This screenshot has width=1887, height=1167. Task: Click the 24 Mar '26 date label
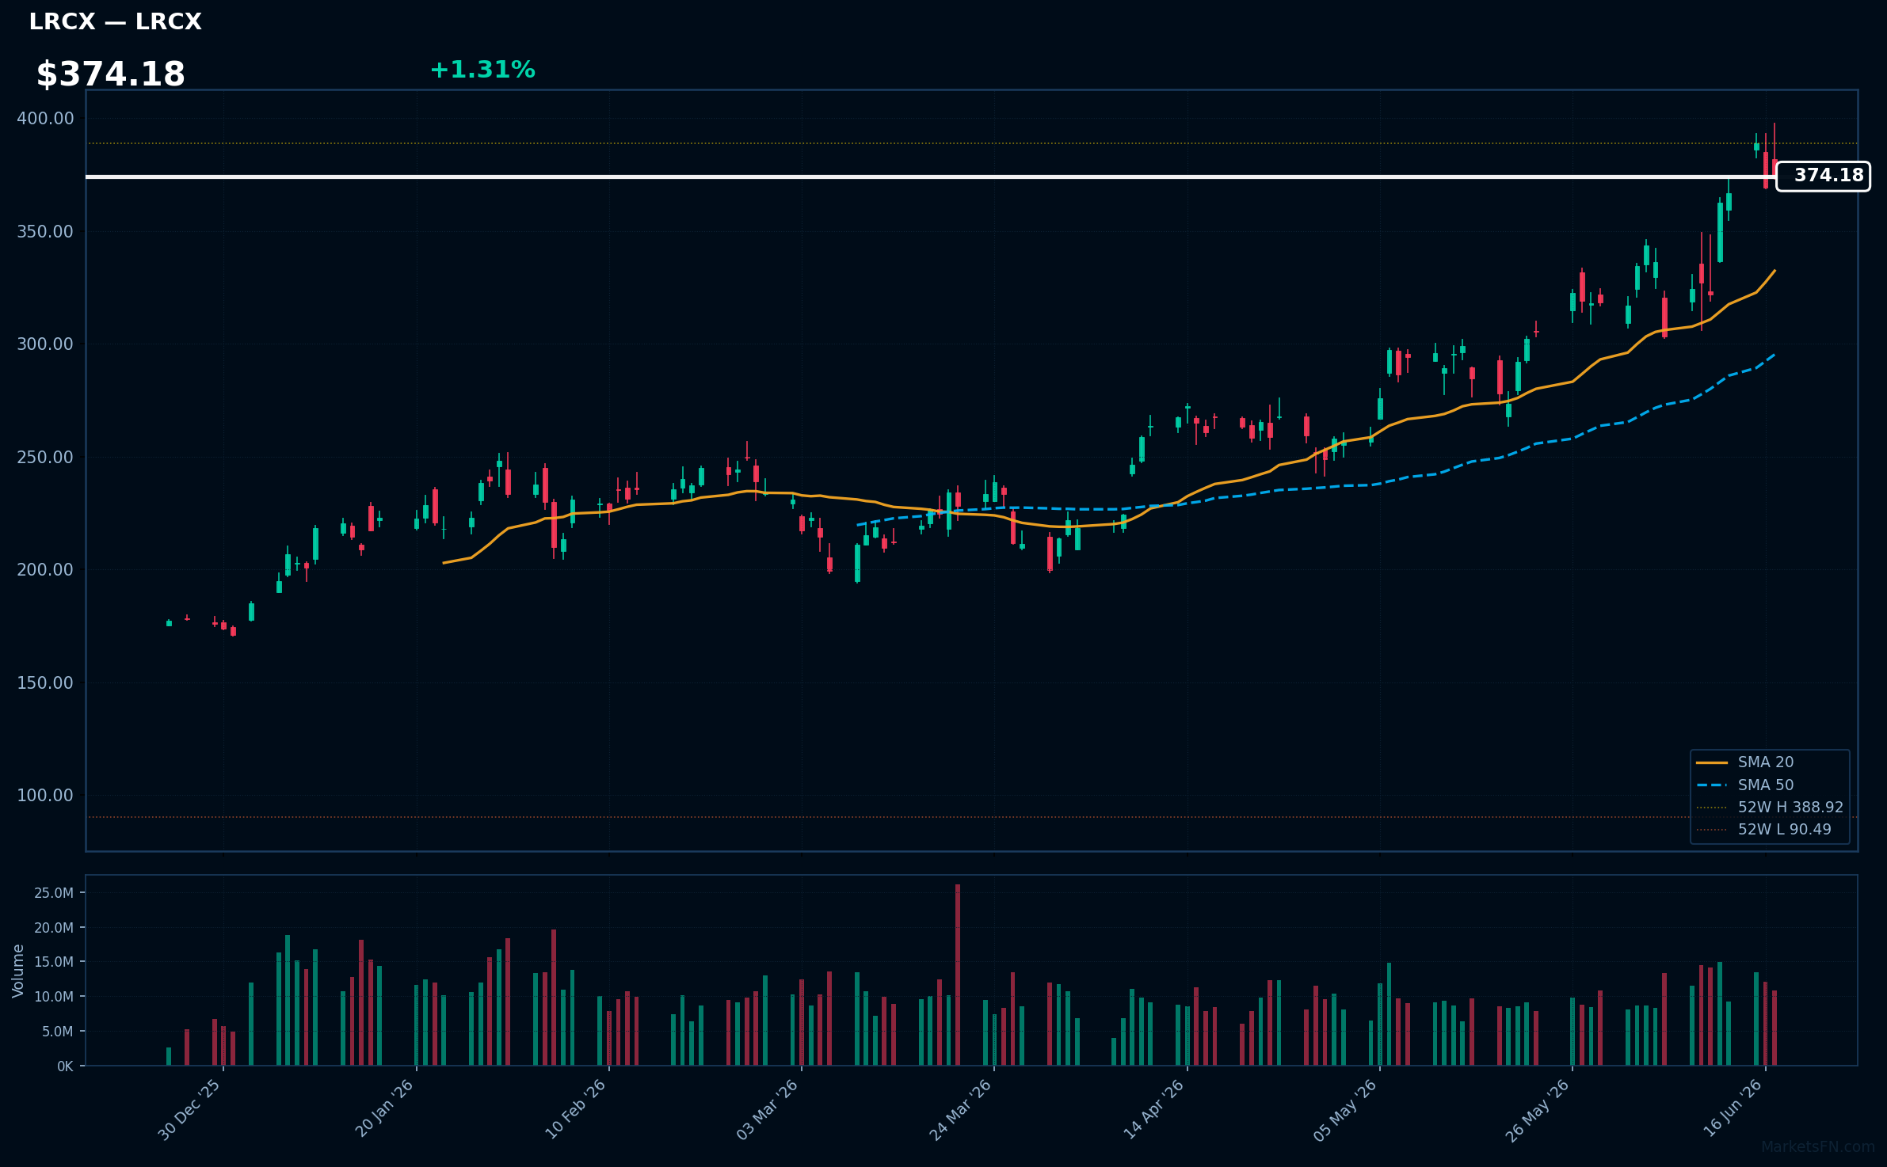pyautogui.click(x=960, y=1110)
